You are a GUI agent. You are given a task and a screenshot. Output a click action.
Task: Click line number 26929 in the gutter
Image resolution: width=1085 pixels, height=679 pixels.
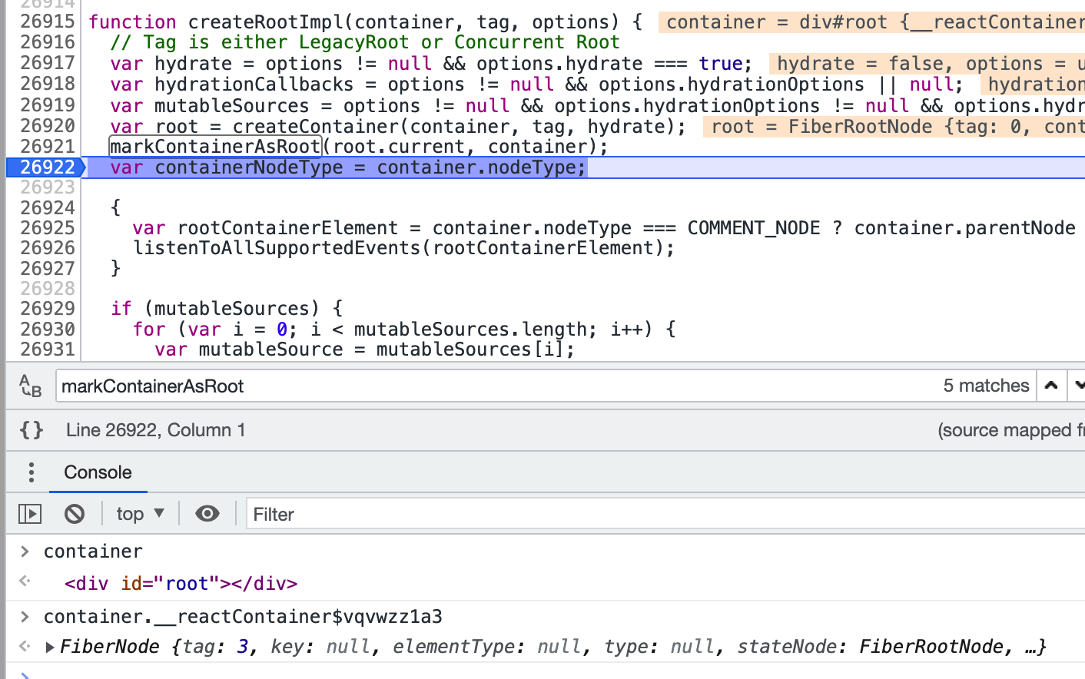[x=48, y=309]
